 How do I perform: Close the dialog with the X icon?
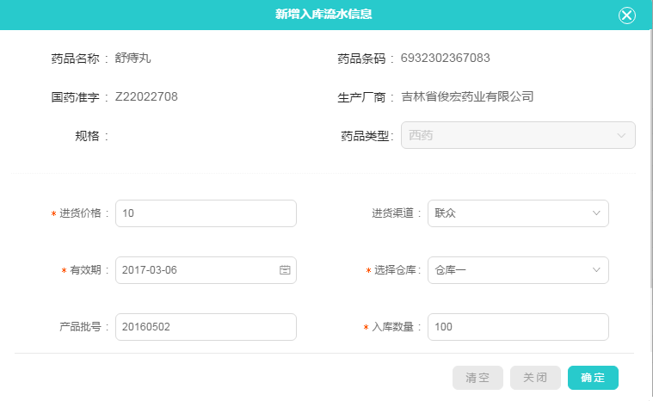[626, 15]
